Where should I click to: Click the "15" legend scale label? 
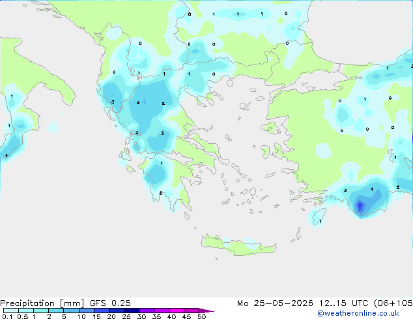96,316
